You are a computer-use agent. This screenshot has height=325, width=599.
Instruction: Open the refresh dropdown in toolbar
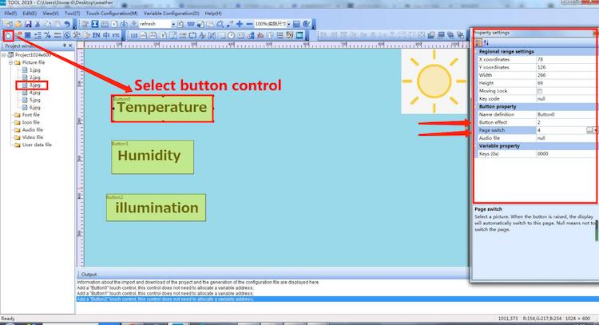coord(171,24)
